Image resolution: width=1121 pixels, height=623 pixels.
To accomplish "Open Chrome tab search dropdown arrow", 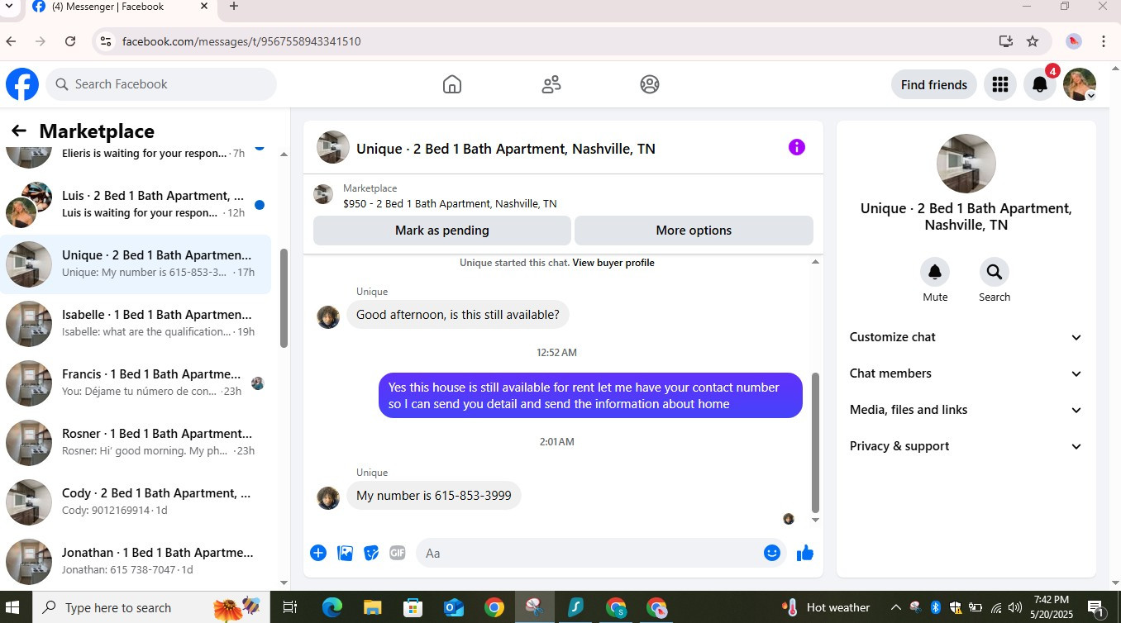I will click(9, 7).
